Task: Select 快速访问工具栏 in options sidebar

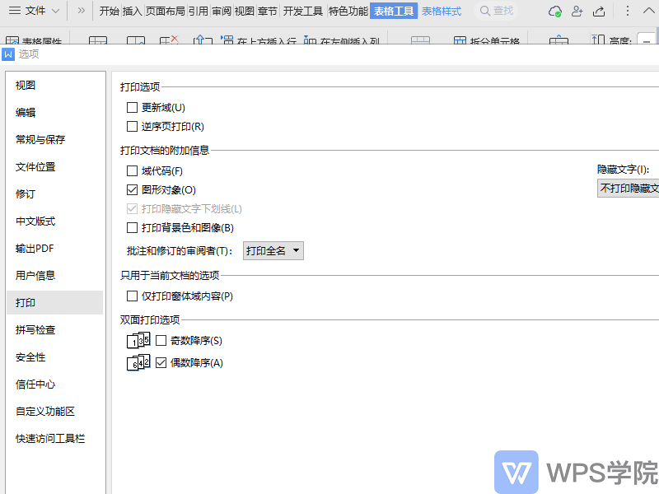Action: [x=54, y=439]
